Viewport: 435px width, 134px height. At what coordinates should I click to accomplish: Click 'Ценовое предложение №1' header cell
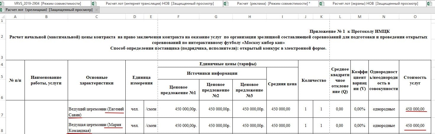178,90
